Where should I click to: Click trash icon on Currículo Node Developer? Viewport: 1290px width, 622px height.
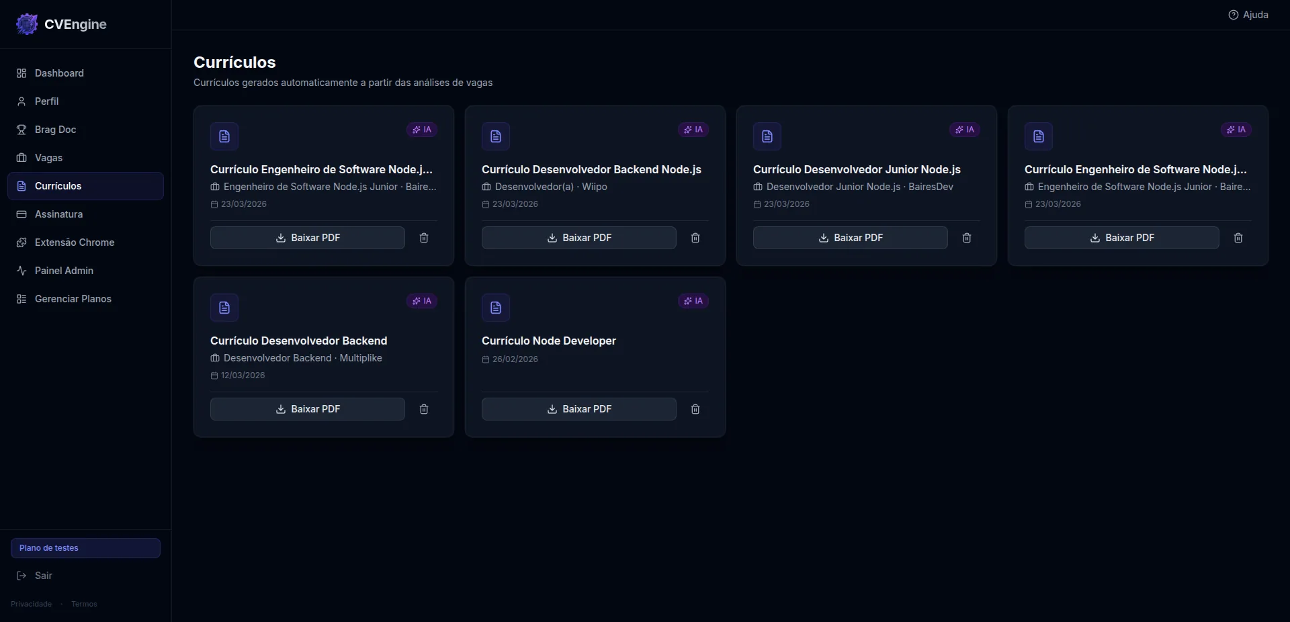[695, 409]
